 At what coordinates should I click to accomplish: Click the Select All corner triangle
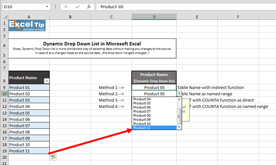tap(5, 17)
